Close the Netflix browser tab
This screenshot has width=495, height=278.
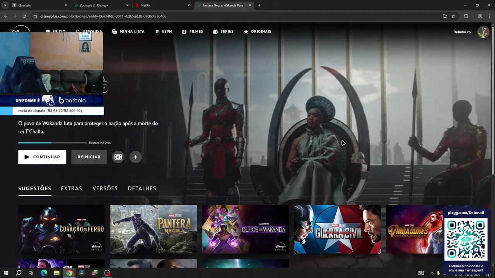point(189,5)
